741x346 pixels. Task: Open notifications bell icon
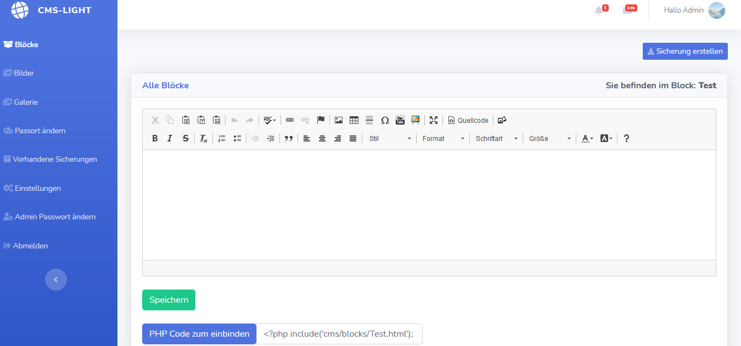pyautogui.click(x=599, y=10)
